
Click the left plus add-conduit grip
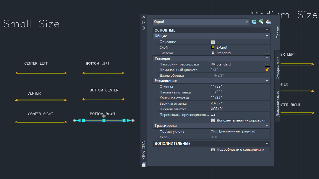point(75,121)
